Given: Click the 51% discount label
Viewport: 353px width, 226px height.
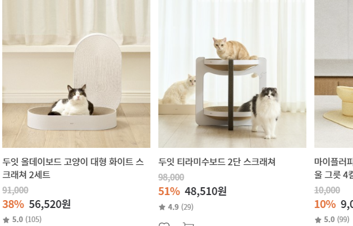Looking at the screenshot, I should click(x=169, y=192).
